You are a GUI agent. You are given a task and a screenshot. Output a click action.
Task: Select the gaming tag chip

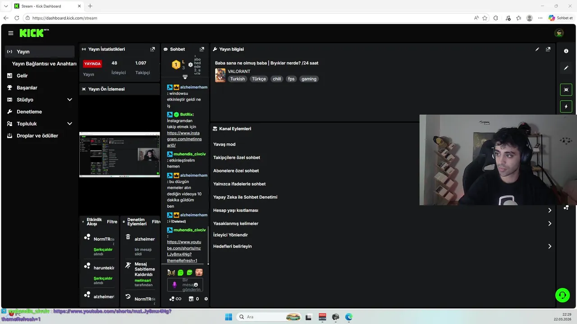click(x=309, y=79)
